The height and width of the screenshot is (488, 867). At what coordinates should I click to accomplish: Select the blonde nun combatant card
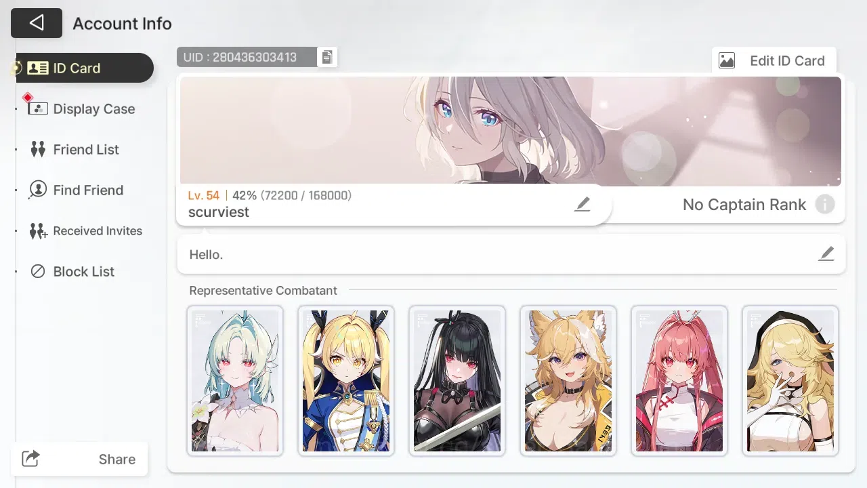790,381
